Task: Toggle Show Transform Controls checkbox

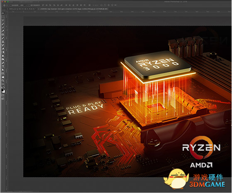Action: [x=29, y=5]
